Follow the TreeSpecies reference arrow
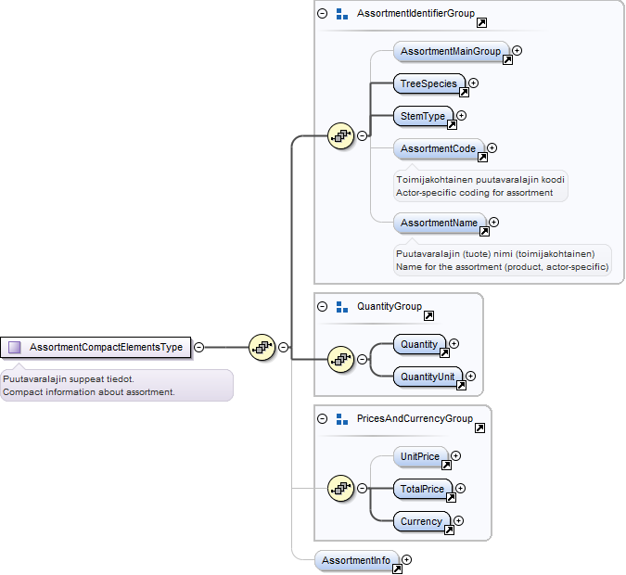Image resolution: width=626 pixels, height=575 pixels. [464, 93]
